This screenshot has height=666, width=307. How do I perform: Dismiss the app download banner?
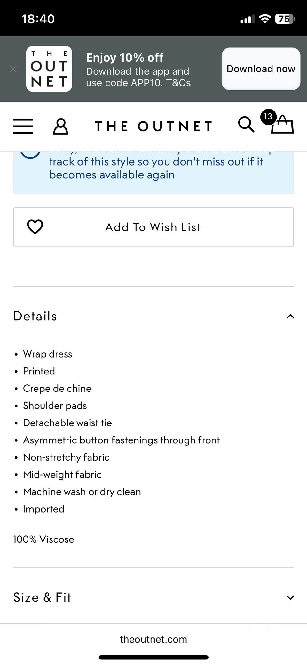[x=13, y=69]
